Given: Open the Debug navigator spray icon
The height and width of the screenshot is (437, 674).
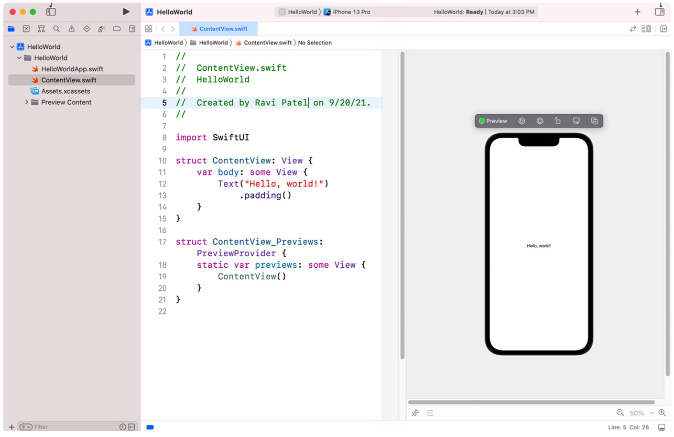Looking at the screenshot, I should (x=102, y=29).
